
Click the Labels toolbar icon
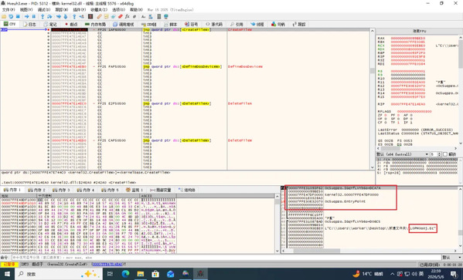(x=113, y=16)
